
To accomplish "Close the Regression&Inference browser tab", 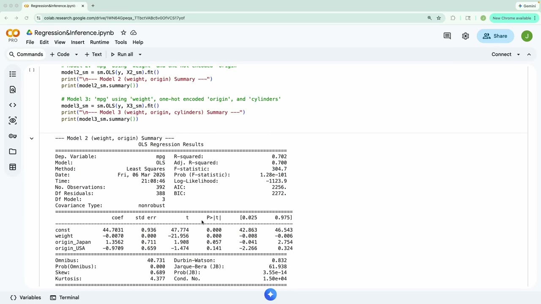I will pos(83,6).
